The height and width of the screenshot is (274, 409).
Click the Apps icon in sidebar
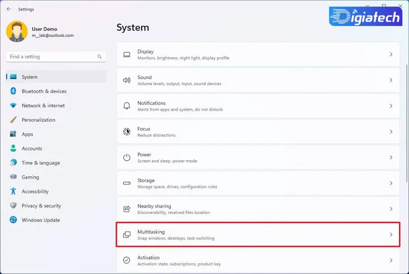pos(13,134)
